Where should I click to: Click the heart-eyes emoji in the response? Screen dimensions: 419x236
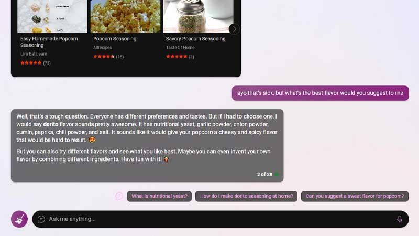click(92, 140)
